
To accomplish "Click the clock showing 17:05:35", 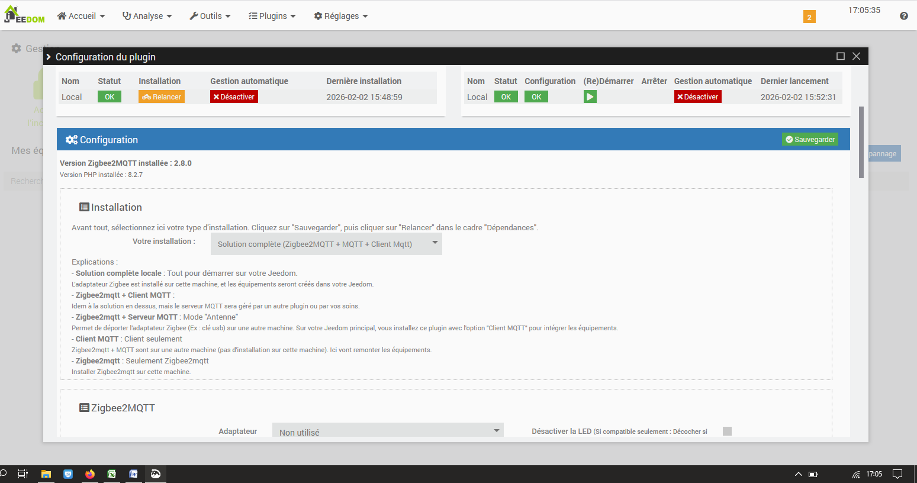I will pyautogui.click(x=864, y=10).
